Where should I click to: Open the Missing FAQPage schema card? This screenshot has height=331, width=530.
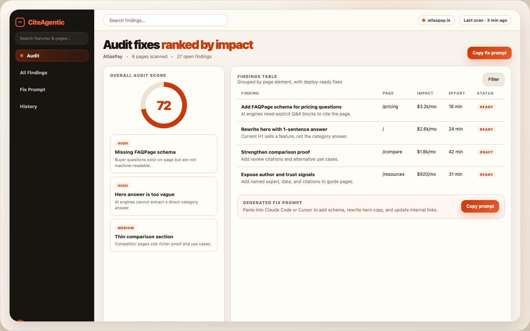pyautogui.click(x=164, y=154)
